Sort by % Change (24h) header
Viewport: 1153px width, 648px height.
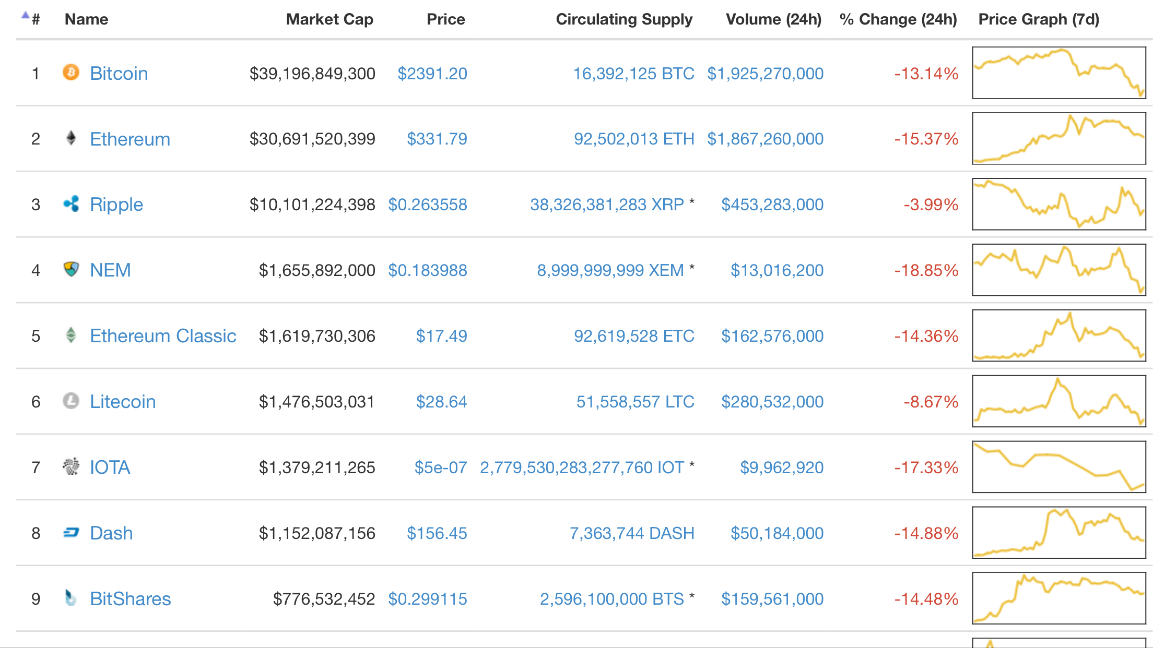click(898, 19)
